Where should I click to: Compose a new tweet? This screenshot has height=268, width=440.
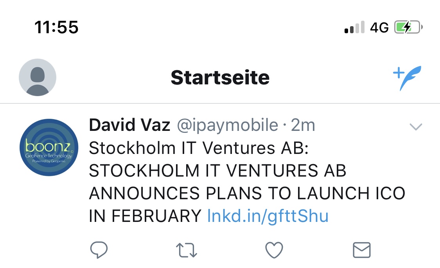[x=407, y=77]
